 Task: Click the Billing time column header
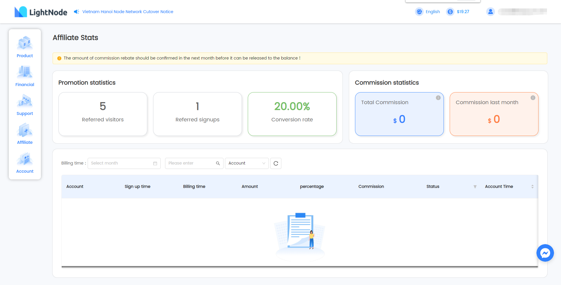tap(194, 186)
